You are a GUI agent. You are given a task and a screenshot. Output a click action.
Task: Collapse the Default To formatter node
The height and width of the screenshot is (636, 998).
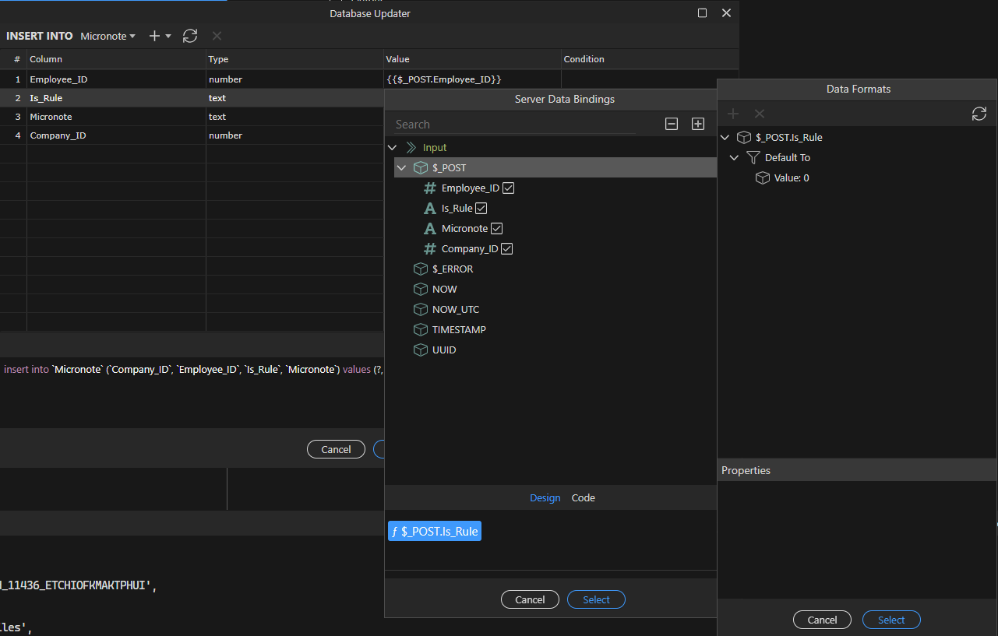pyautogui.click(x=734, y=157)
